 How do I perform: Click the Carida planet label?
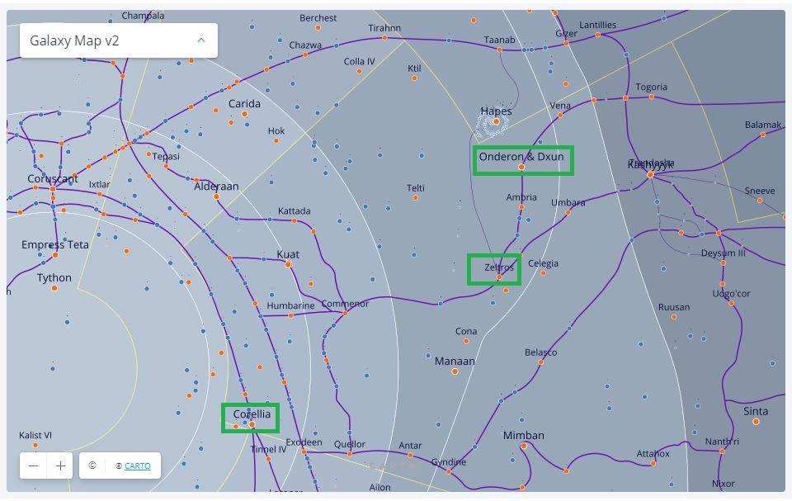[244, 104]
